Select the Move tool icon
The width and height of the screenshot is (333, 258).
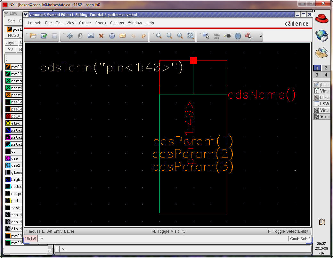tap(69, 36)
